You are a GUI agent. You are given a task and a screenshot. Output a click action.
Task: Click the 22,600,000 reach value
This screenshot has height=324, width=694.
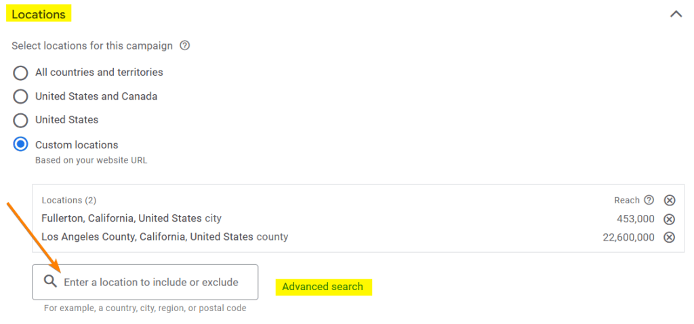pos(628,237)
